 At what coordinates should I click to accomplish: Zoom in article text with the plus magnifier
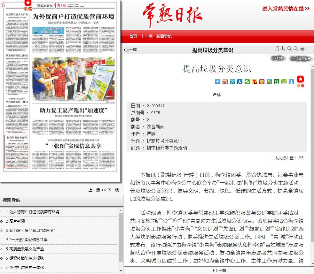283,49
